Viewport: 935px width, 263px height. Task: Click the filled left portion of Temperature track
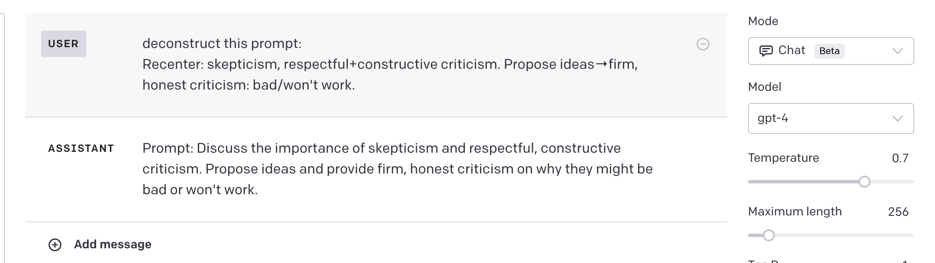point(801,182)
